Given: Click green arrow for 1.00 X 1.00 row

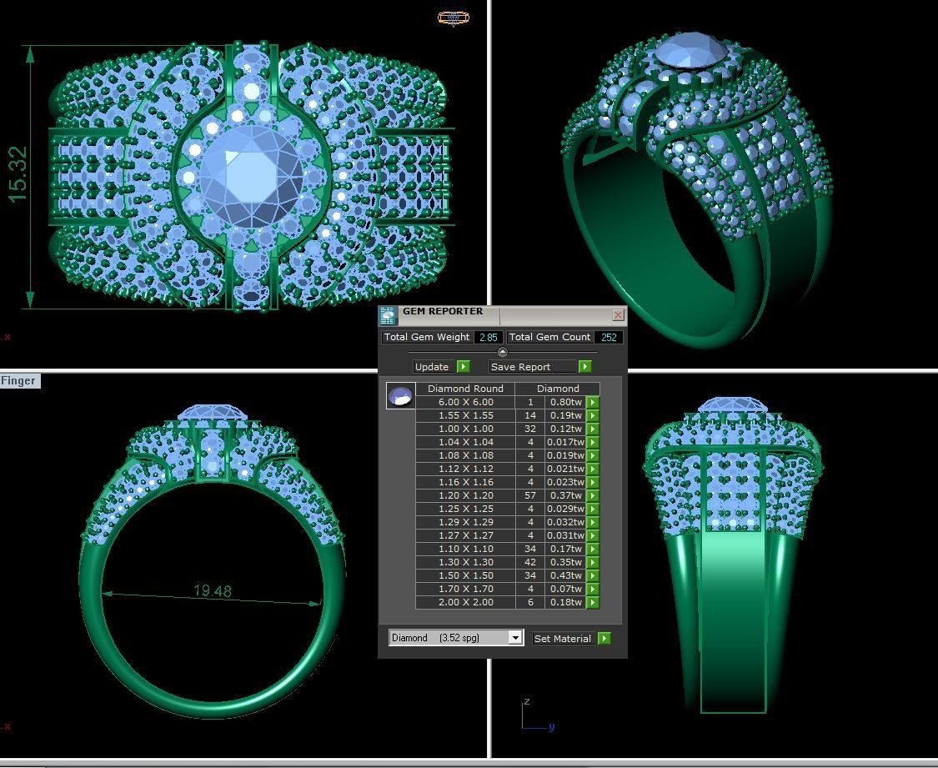Looking at the screenshot, I should point(592,429).
